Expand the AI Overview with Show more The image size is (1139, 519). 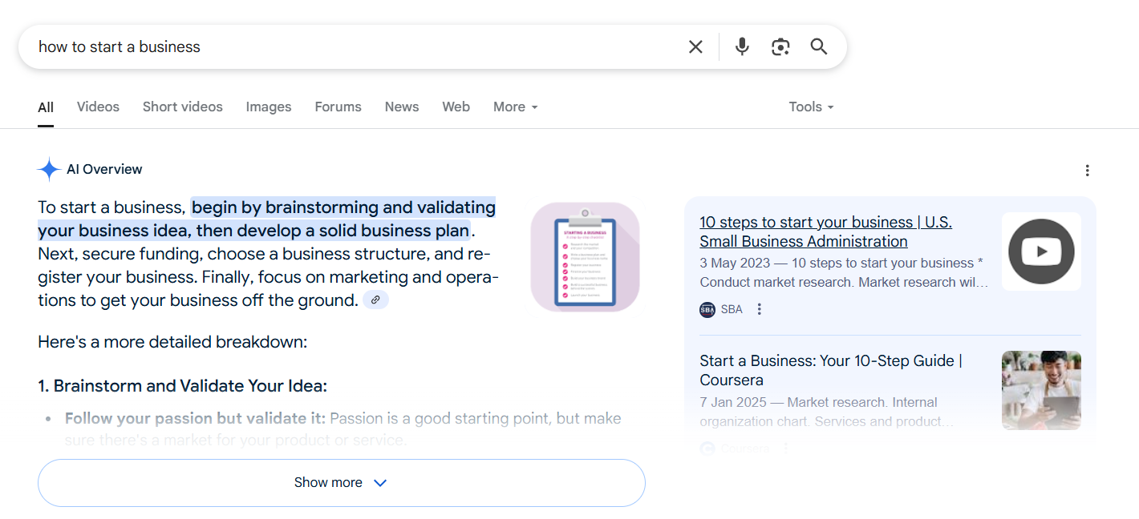click(x=341, y=481)
